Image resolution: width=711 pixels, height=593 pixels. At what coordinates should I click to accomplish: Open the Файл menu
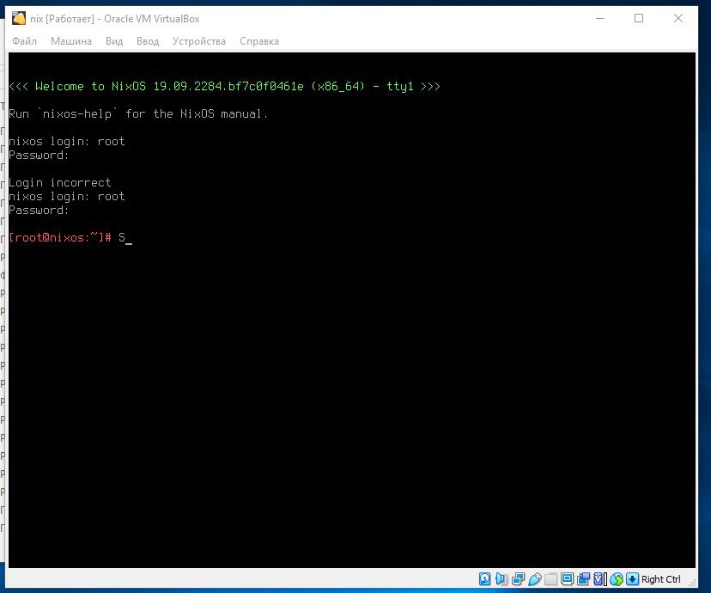[x=25, y=41]
